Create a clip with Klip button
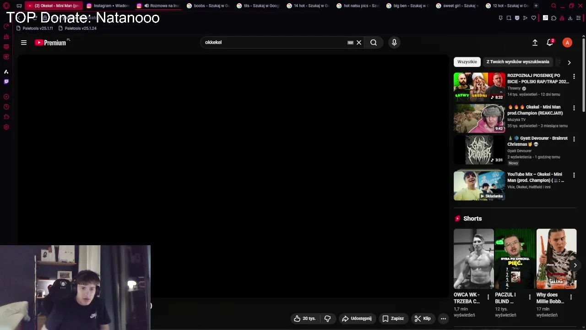The image size is (586, 330). tap(423, 319)
